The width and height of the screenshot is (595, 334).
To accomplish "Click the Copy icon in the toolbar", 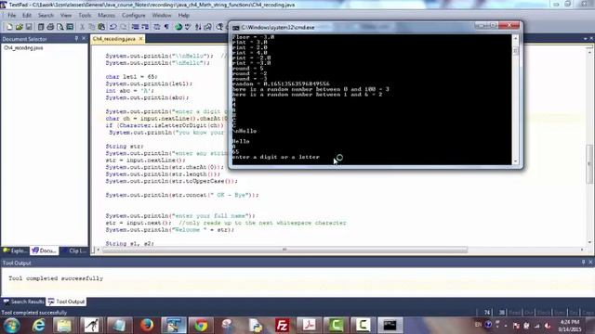I will pyautogui.click(x=91, y=27).
